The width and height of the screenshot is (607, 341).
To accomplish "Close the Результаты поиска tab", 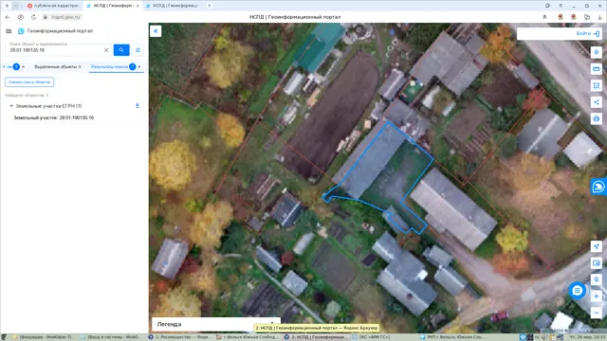I will click(139, 67).
